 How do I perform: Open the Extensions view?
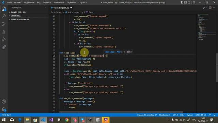tap(4, 47)
